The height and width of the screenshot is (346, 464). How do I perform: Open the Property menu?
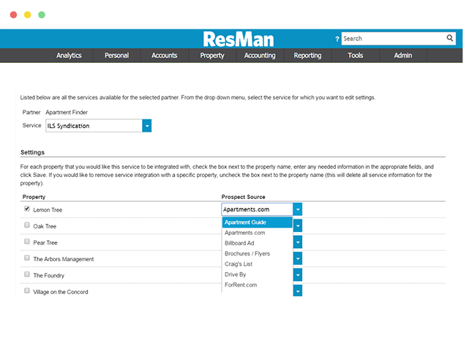tap(212, 56)
